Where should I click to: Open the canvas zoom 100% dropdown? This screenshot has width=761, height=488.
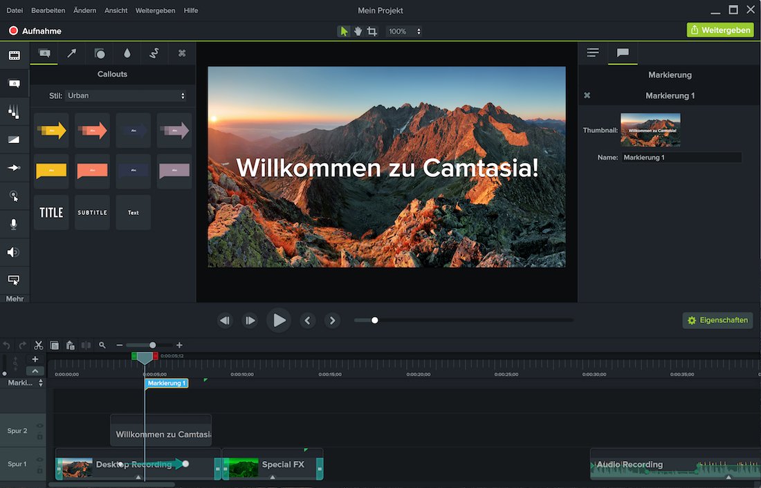point(404,31)
